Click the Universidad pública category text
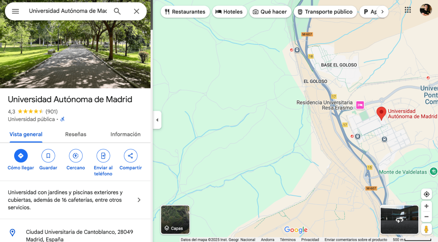Screen dimensions: 438x242 coord(31,119)
